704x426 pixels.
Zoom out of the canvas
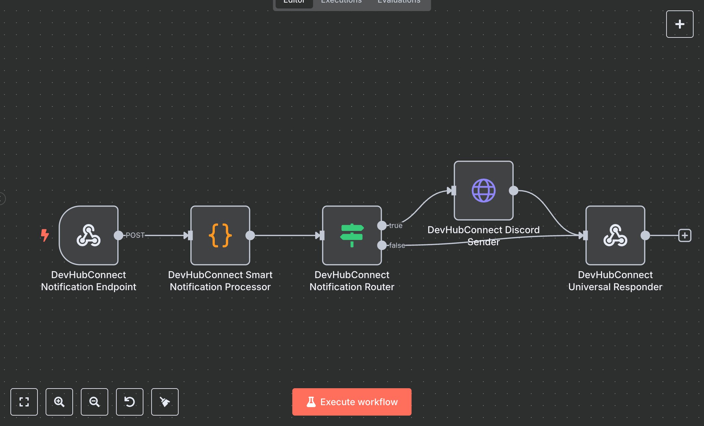coord(95,402)
